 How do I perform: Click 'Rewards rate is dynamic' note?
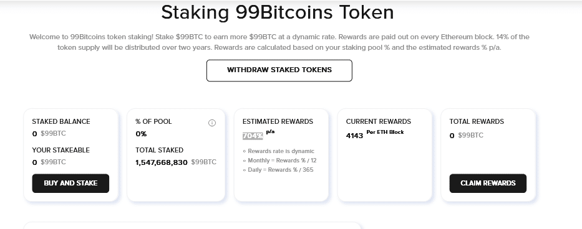[278, 151]
